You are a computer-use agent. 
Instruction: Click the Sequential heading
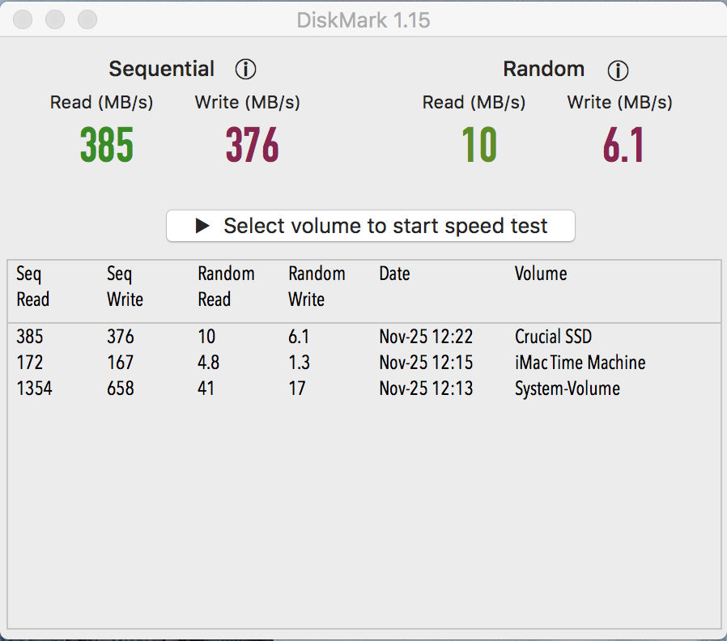coord(161,69)
